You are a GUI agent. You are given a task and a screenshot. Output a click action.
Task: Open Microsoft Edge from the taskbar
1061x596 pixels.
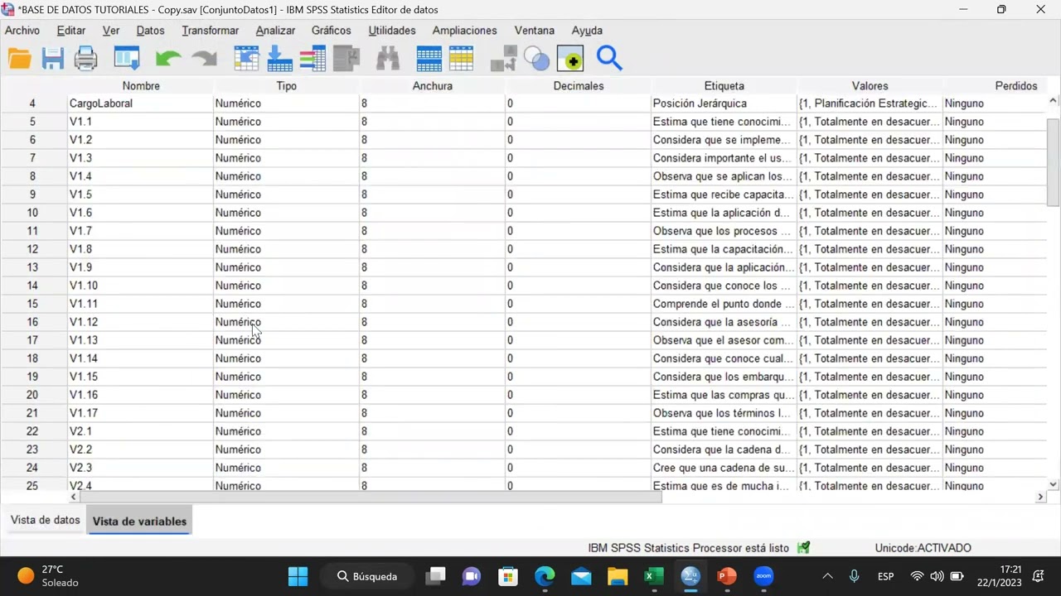[x=545, y=576]
